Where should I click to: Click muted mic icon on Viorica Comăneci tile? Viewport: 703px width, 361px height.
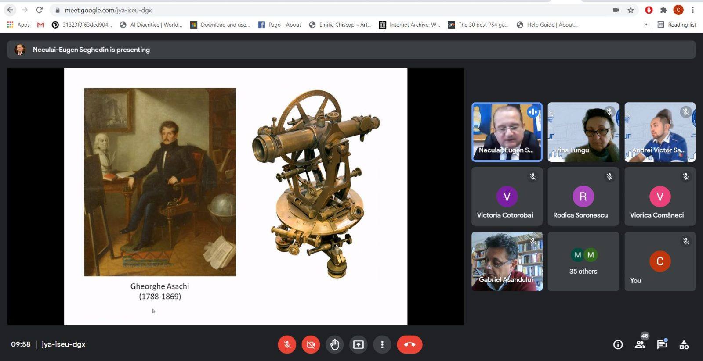[x=686, y=176]
